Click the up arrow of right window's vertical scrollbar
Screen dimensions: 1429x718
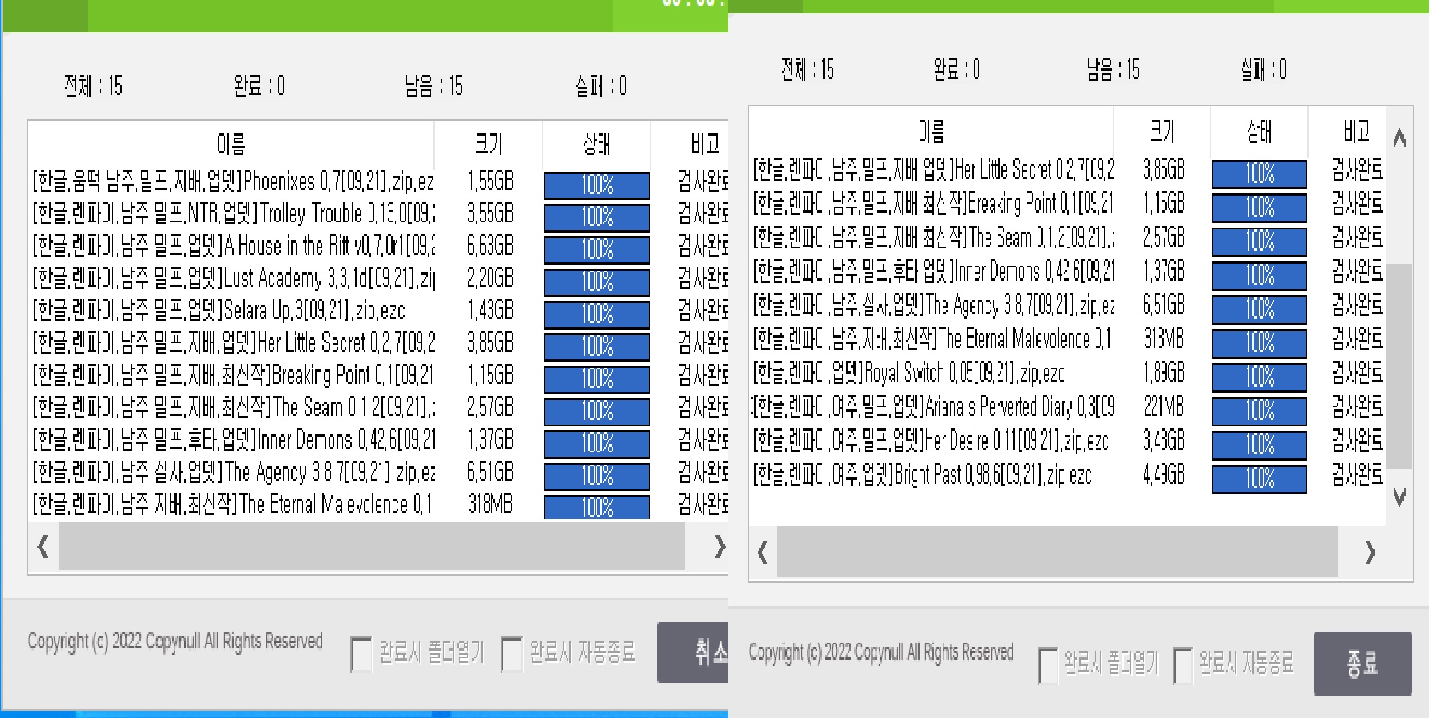tap(1400, 138)
